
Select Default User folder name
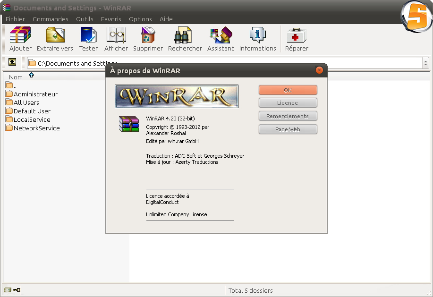tap(32, 111)
